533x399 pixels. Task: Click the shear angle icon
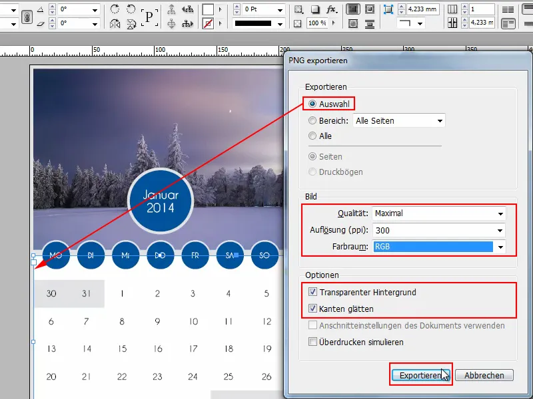[41, 23]
